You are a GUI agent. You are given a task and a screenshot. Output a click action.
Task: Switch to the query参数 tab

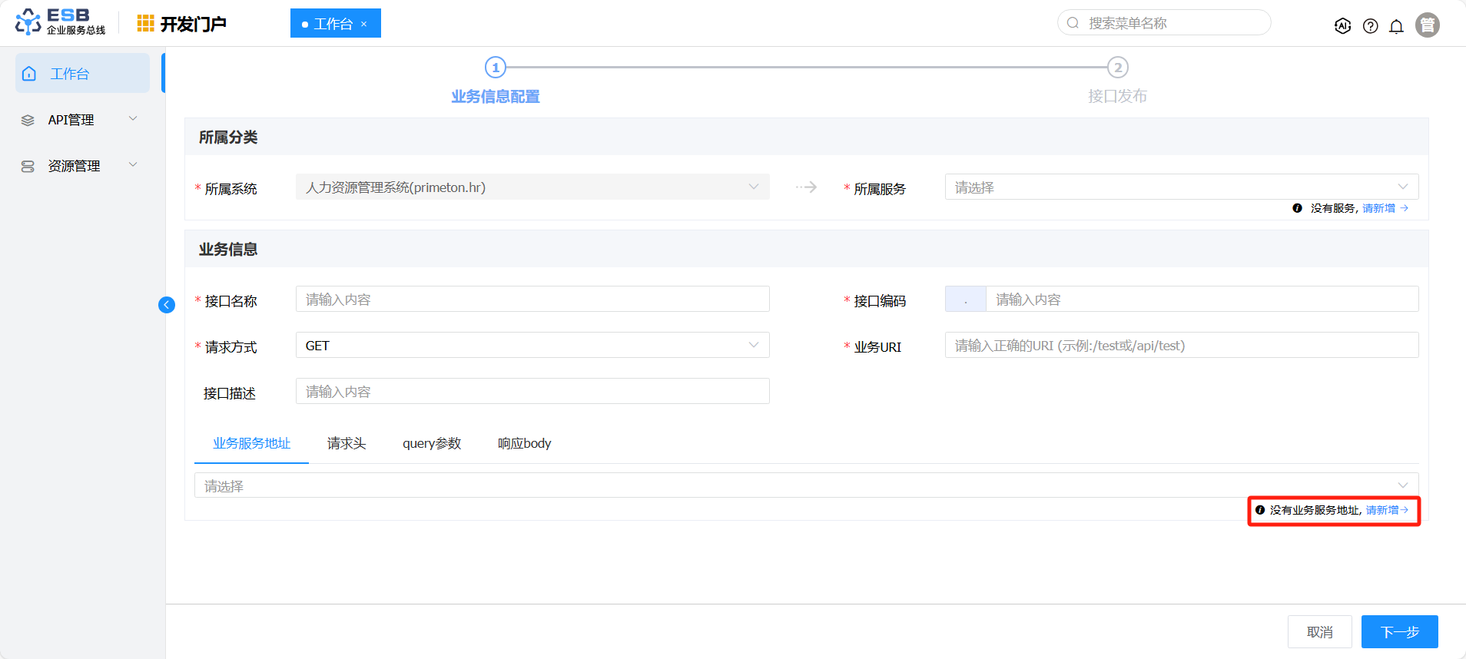432,443
